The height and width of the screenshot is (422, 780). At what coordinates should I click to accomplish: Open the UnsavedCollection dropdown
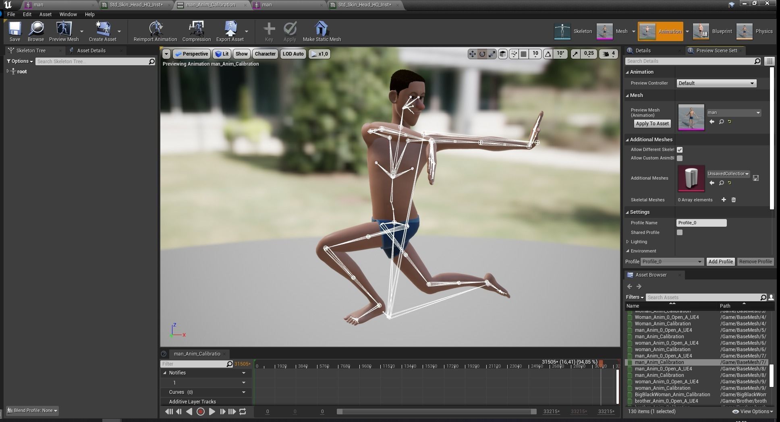728,174
